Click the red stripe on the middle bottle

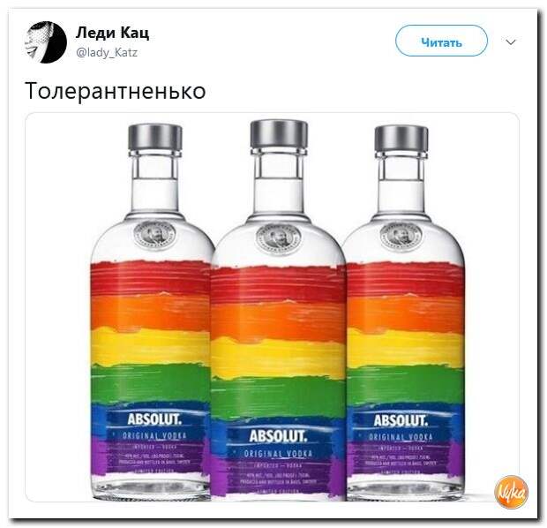pos(278,283)
